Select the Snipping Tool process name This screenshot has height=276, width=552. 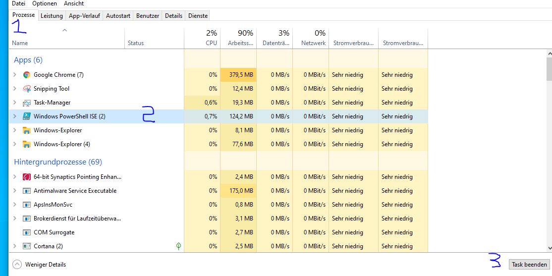click(52, 89)
